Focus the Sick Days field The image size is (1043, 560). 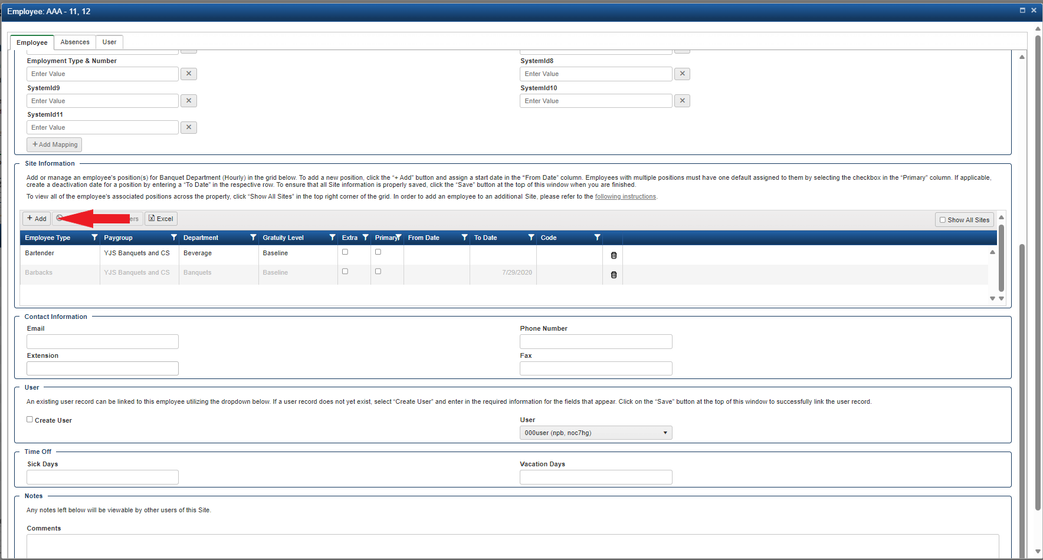point(103,477)
